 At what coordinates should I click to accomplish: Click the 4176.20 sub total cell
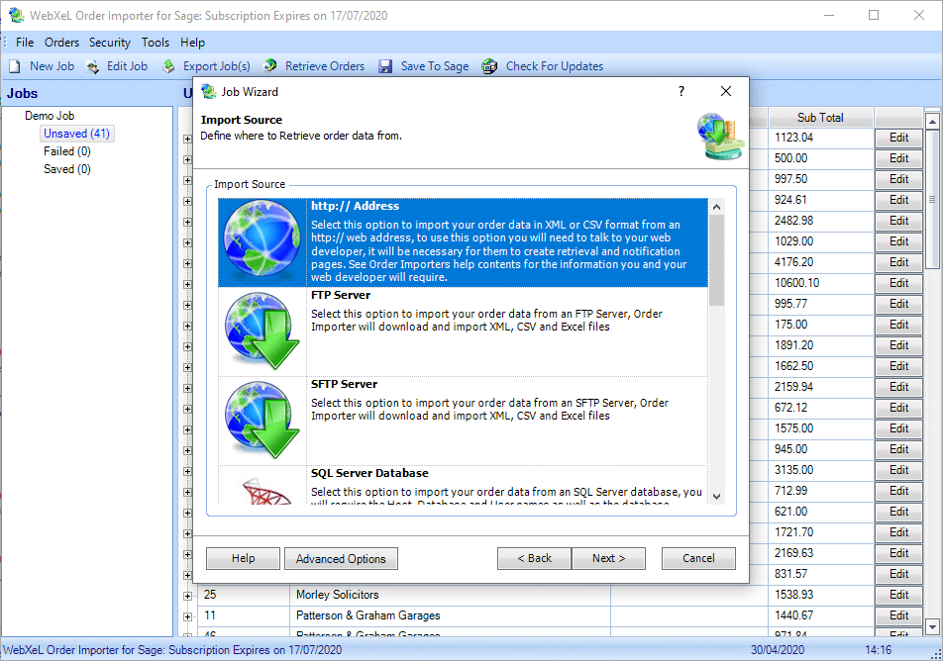click(821, 262)
